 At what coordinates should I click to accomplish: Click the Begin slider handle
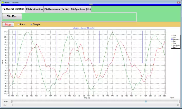tap(146, 102)
